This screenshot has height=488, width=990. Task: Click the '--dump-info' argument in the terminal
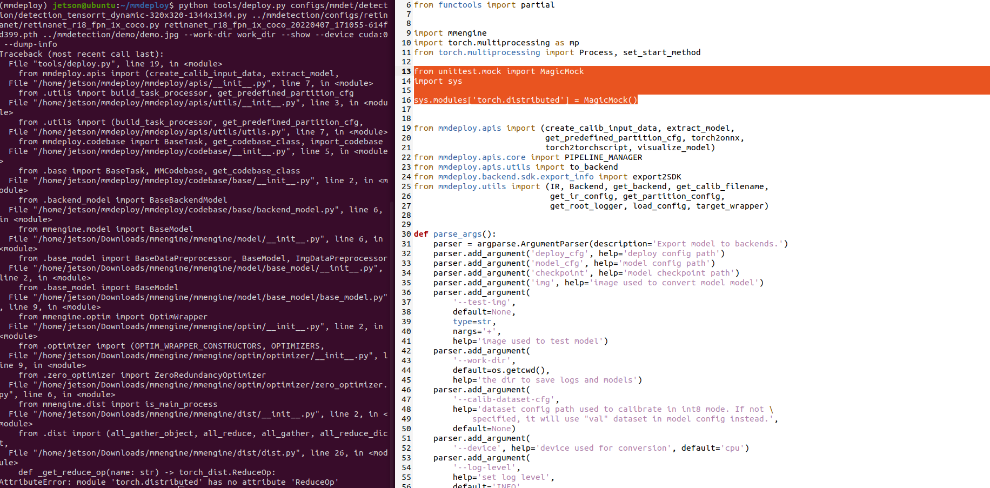click(30, 44)
